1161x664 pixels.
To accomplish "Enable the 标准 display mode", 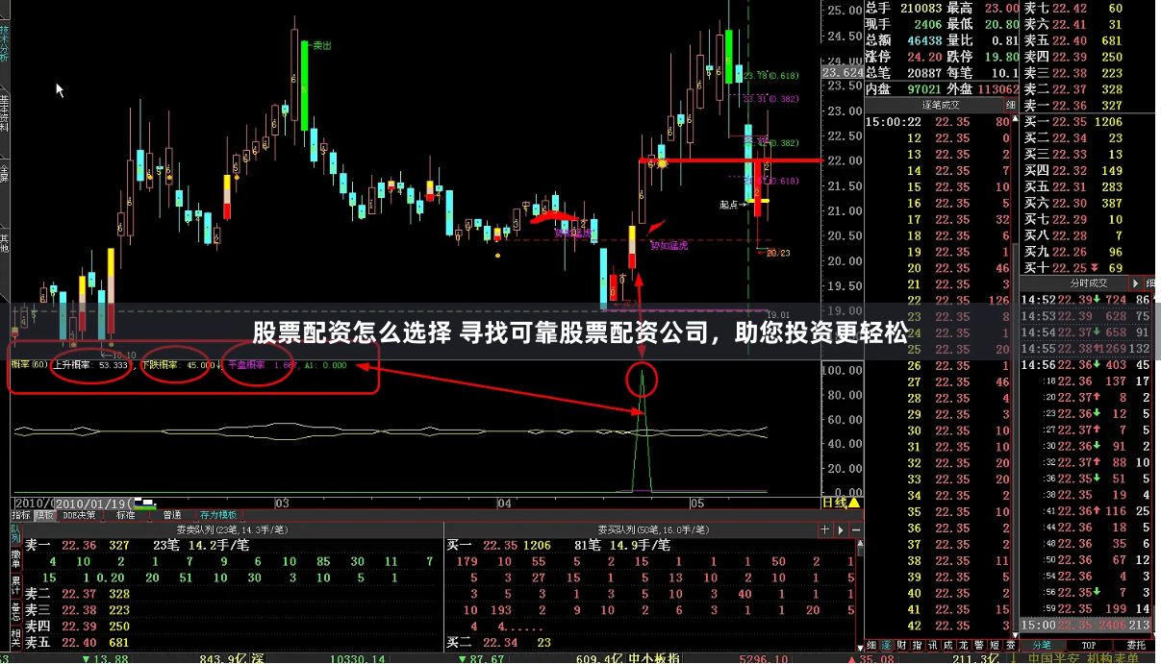I will click(126, 514).
